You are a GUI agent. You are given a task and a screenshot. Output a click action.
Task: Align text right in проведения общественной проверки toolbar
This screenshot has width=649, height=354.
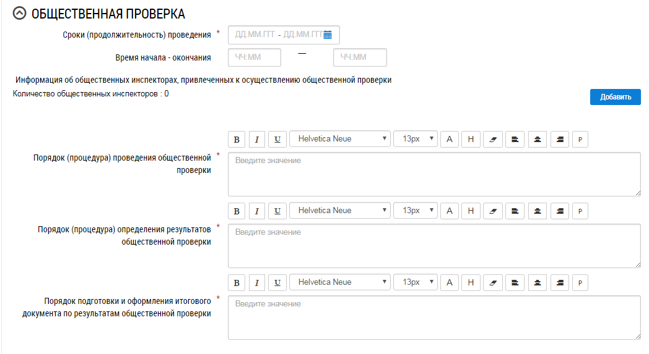(x=559, y=139)
